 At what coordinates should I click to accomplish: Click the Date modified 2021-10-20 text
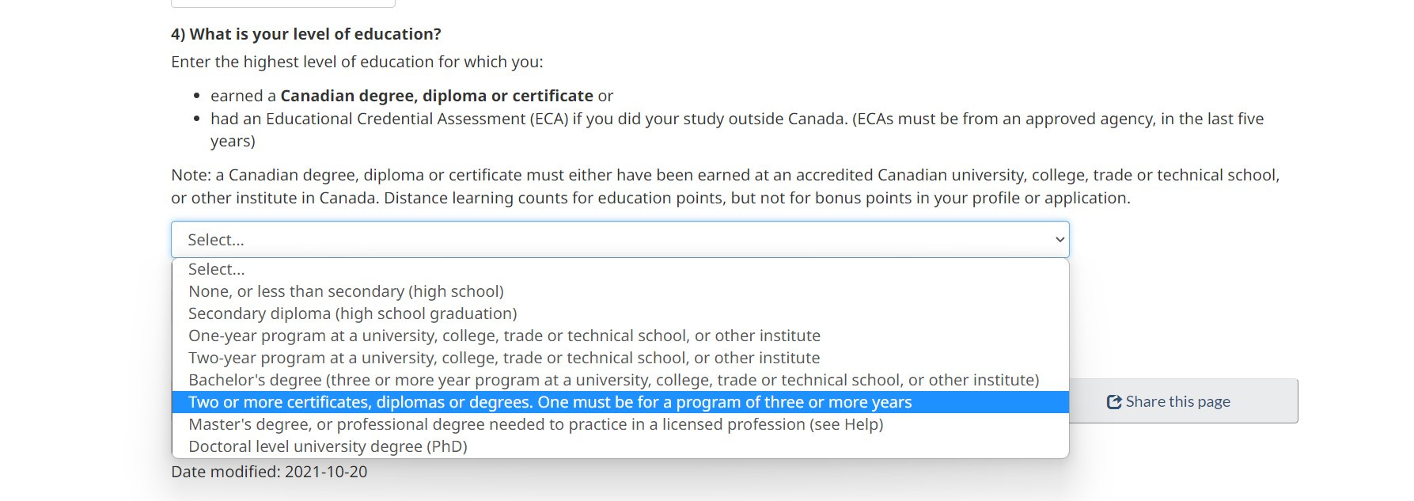[269, 472]
